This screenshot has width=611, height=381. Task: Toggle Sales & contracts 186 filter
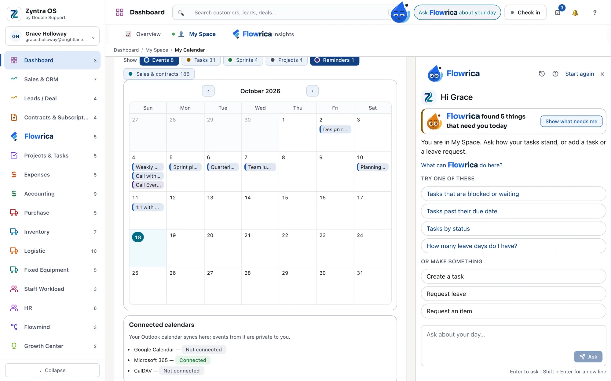[x=159, y=74]
